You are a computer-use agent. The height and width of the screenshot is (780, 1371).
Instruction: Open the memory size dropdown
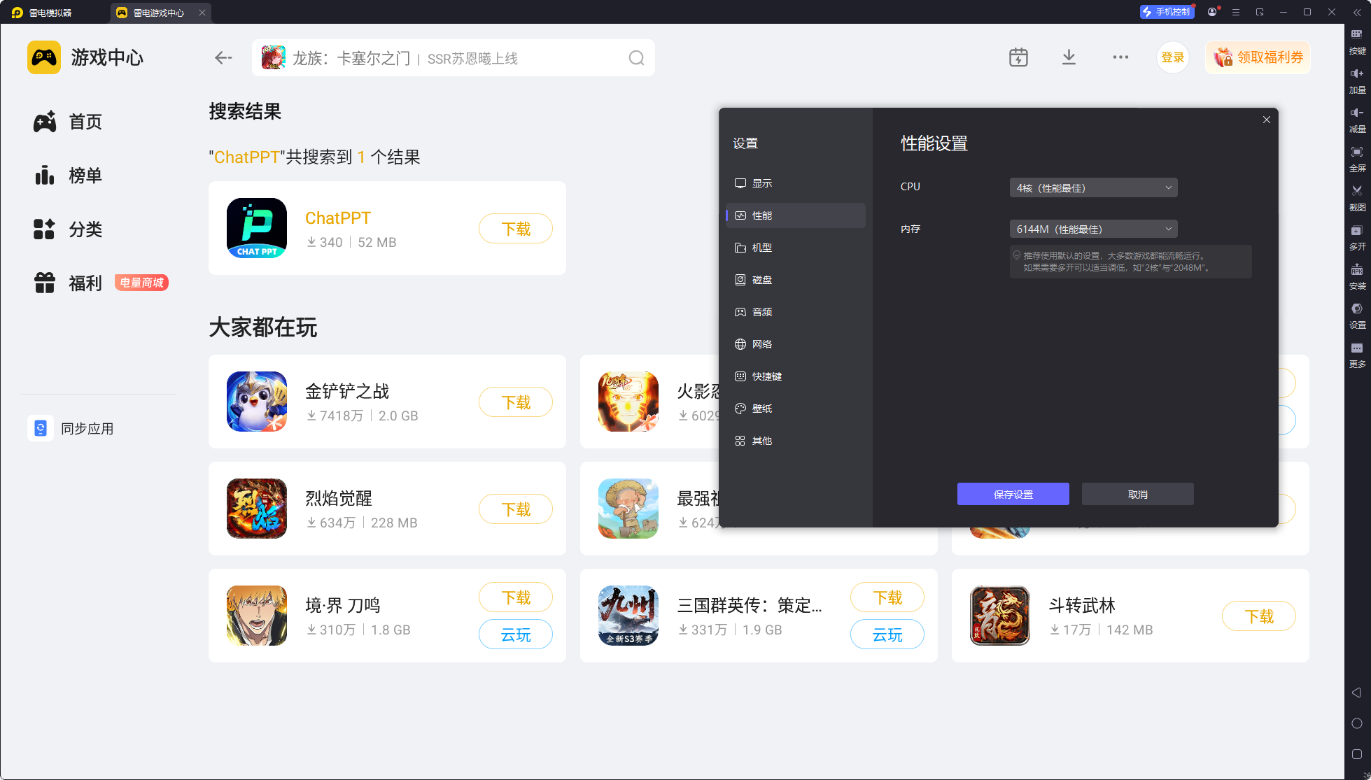coord(1093,229)
